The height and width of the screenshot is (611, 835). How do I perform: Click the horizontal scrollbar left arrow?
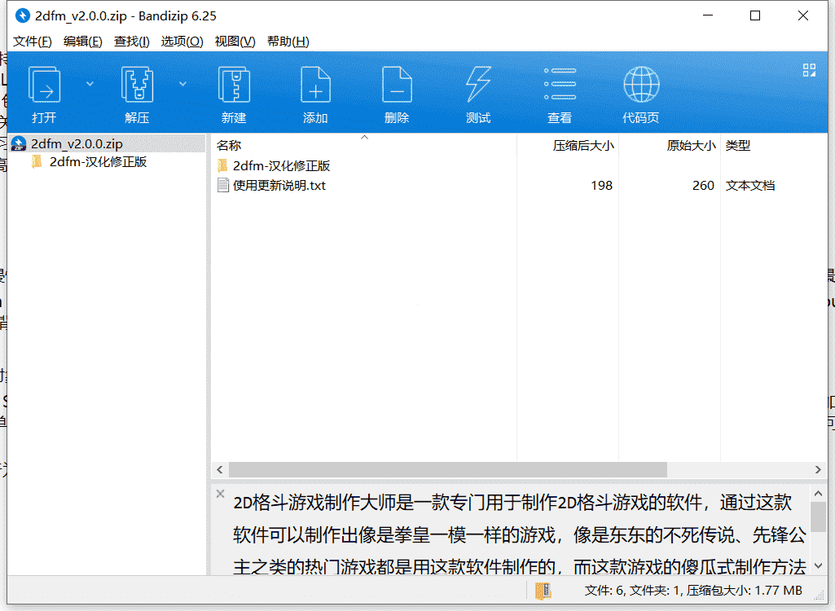(x=220, y=469)
